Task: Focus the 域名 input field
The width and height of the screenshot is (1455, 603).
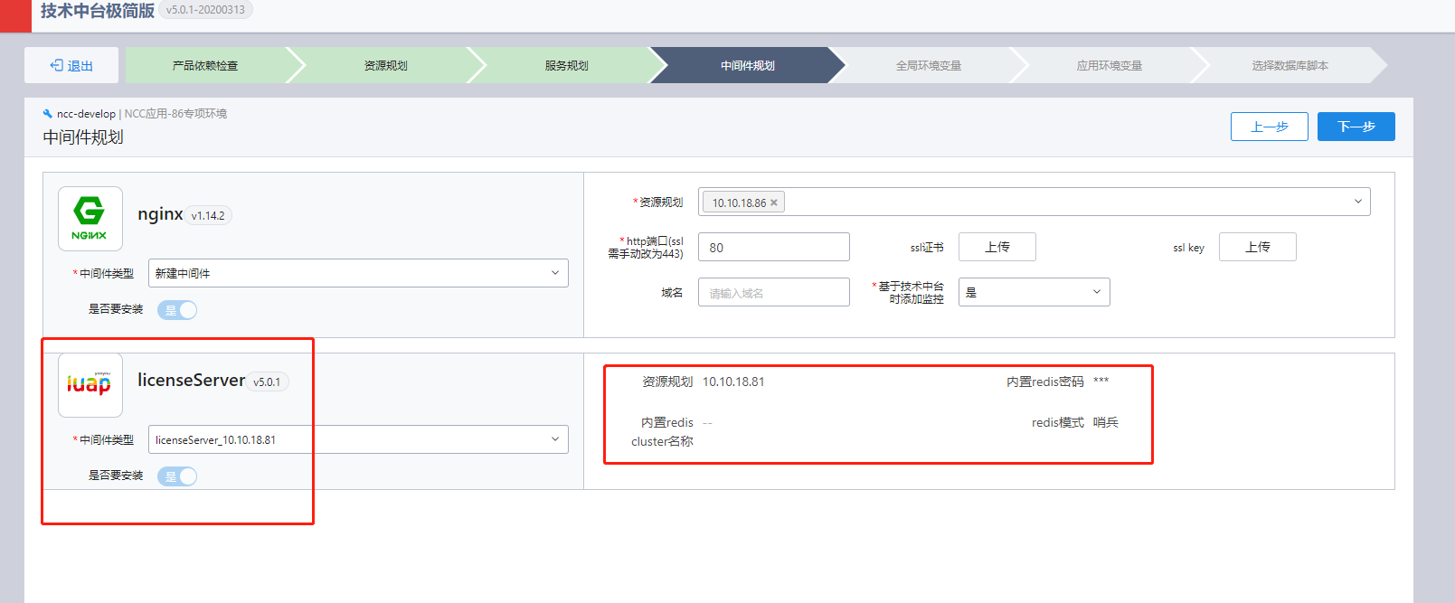Action: click(x=773, y=292)
